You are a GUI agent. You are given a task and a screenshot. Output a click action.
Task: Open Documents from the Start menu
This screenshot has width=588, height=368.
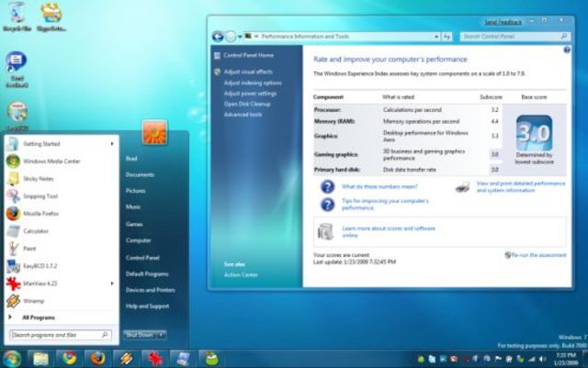140,174
